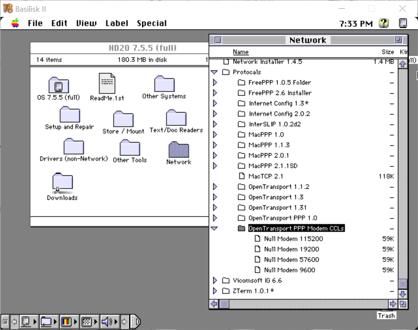
Task: Open the Edit menu
Action: (59, 23)
